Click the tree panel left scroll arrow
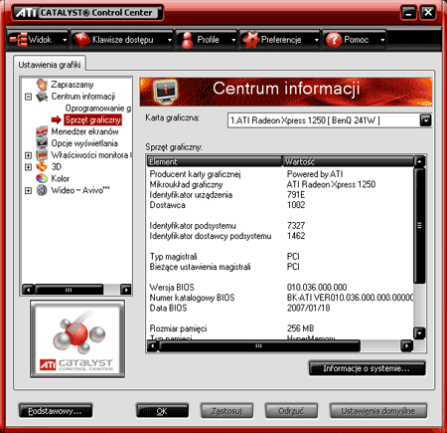This screenshot has height=433, width=447. tap(28, 290)
